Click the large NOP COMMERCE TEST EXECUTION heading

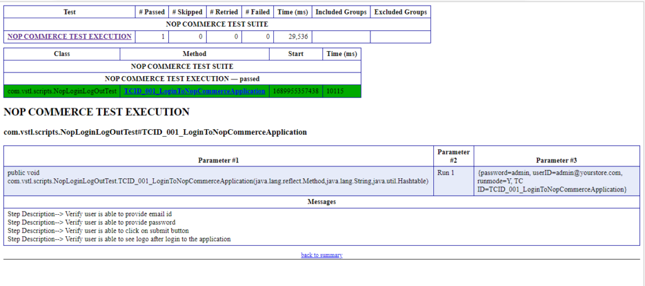[x=96, y=112]
